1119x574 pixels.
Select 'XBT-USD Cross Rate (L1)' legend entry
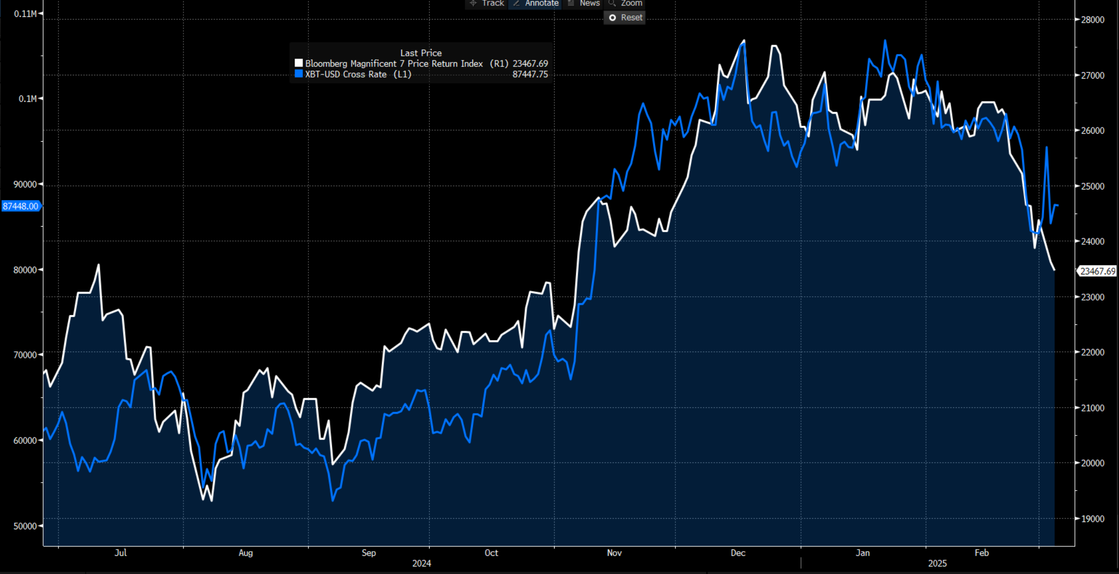358,74
